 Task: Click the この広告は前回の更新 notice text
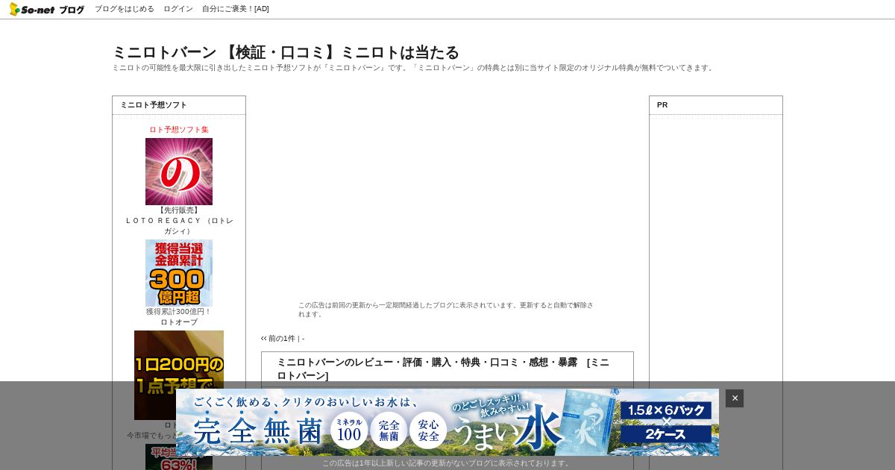446,310
